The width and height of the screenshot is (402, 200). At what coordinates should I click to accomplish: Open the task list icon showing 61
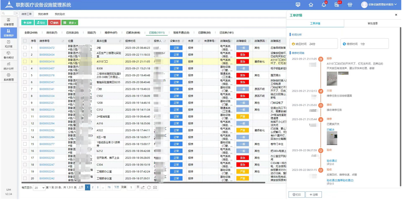tap(336, 5)
